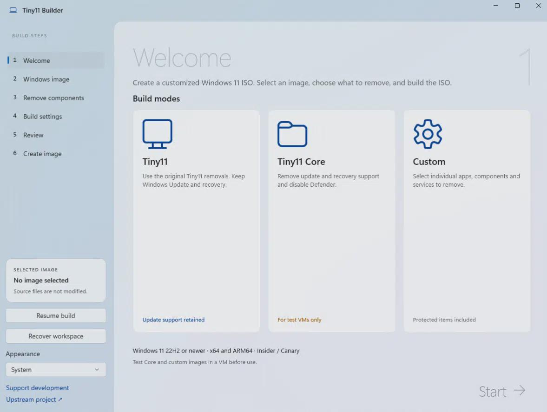Click the Recover workspace button
Image resolution: width=547 pixels, height=412 pixels.
tap(56, 336)
